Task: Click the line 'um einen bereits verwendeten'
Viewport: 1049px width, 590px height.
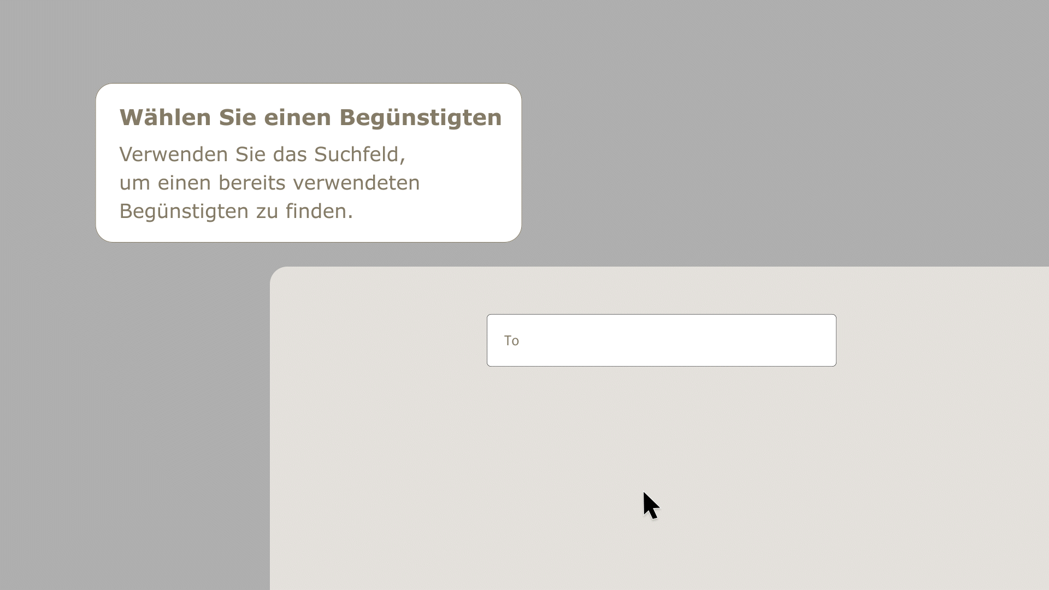Action: (269, 183)
